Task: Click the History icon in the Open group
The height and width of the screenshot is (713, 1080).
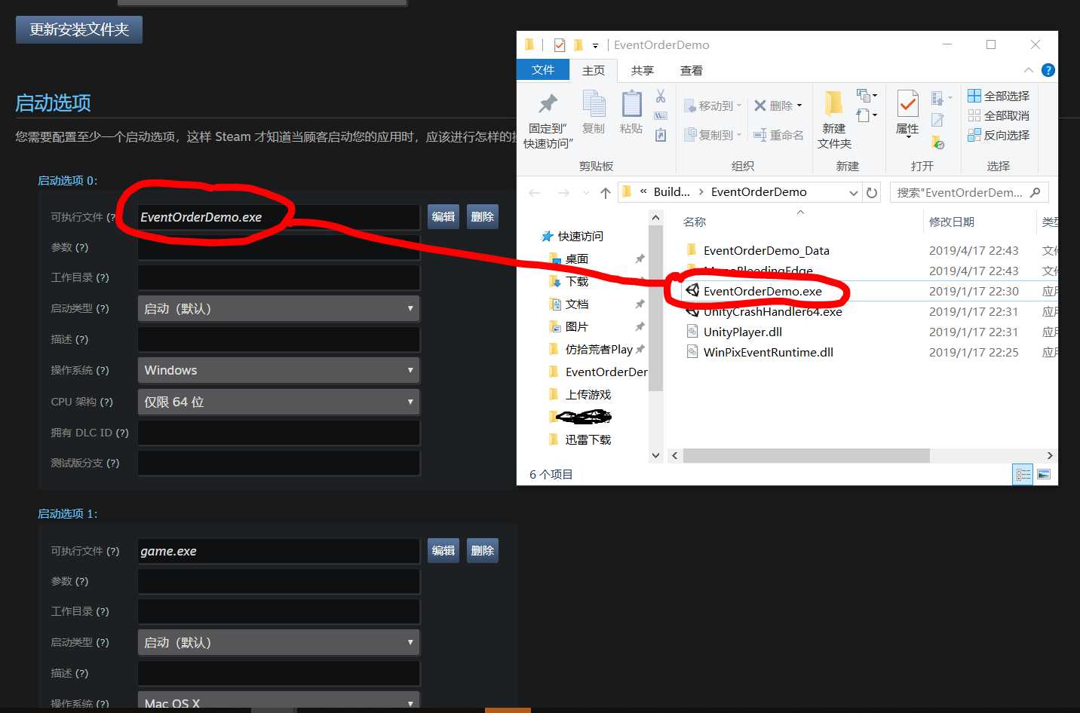Action: tap(937, 142)
